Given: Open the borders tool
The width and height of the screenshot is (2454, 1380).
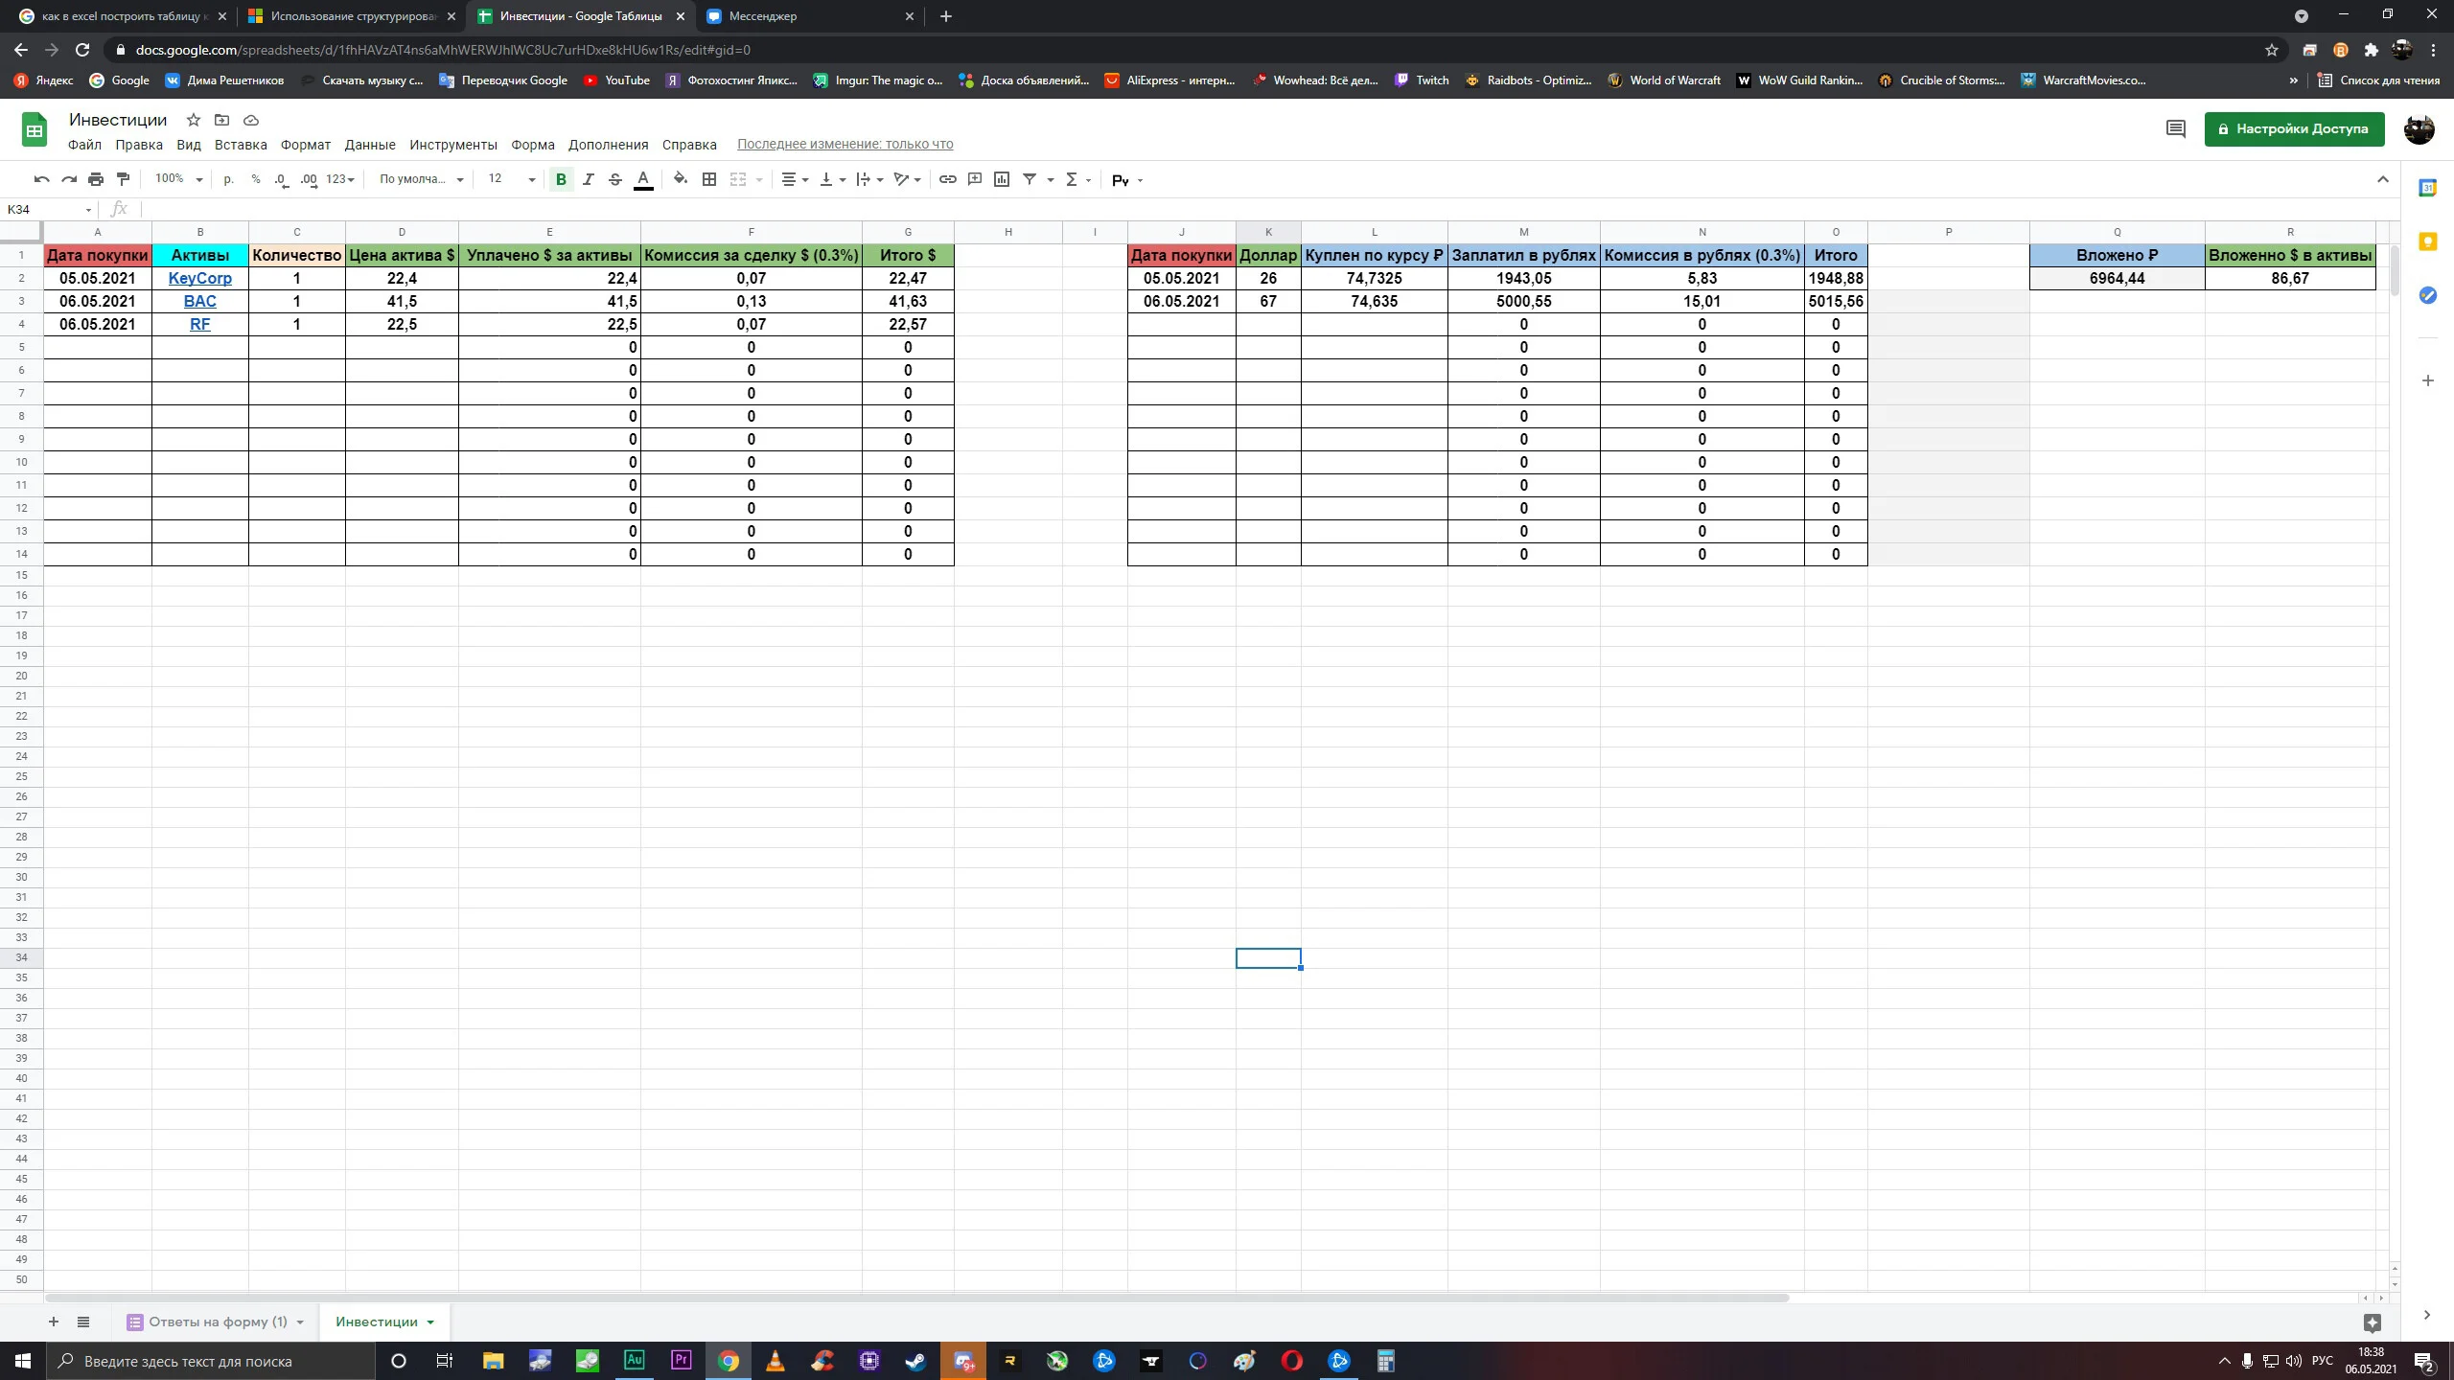Looking at the screenshot, I should tap(709, 179).
